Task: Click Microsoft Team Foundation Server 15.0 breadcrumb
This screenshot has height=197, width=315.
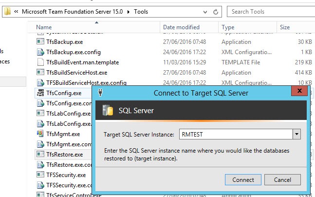Action: tap(73, 12)
